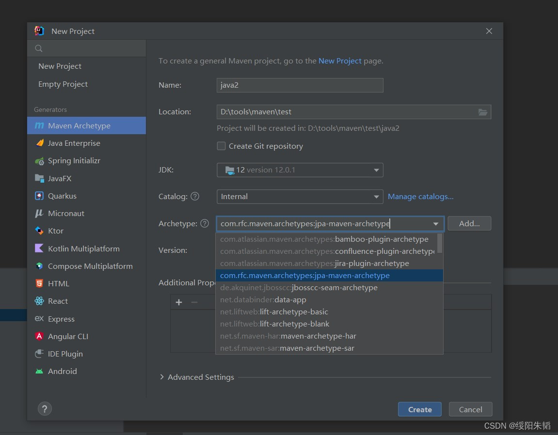Click the Add... archetype button

(x=469, y=223)
